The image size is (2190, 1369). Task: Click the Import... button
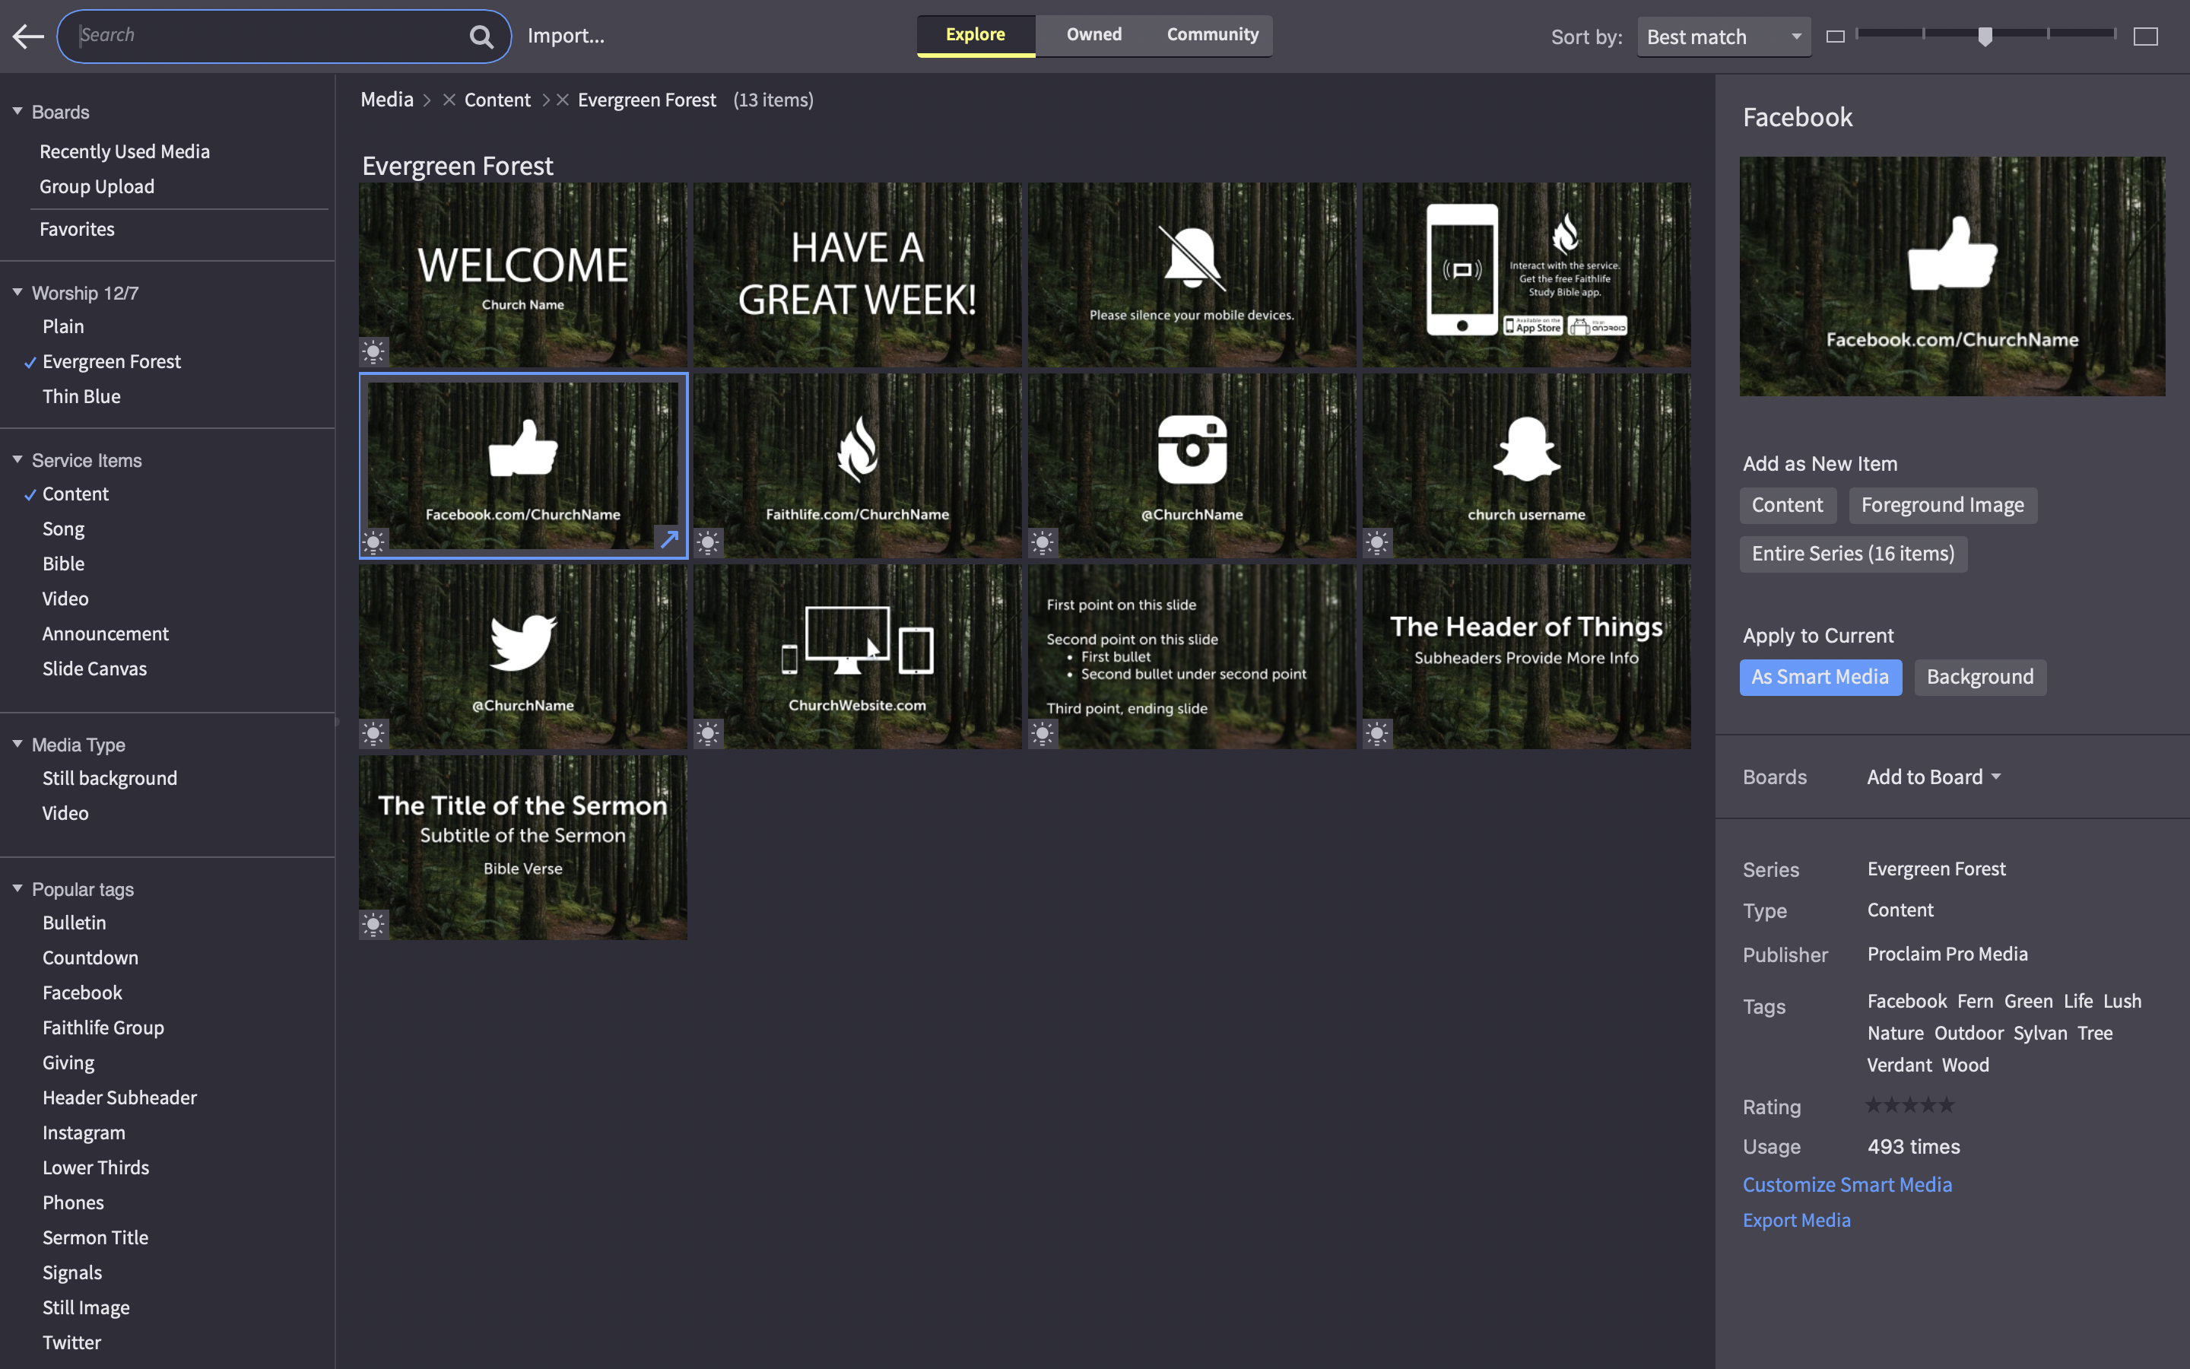pos(566,37)
